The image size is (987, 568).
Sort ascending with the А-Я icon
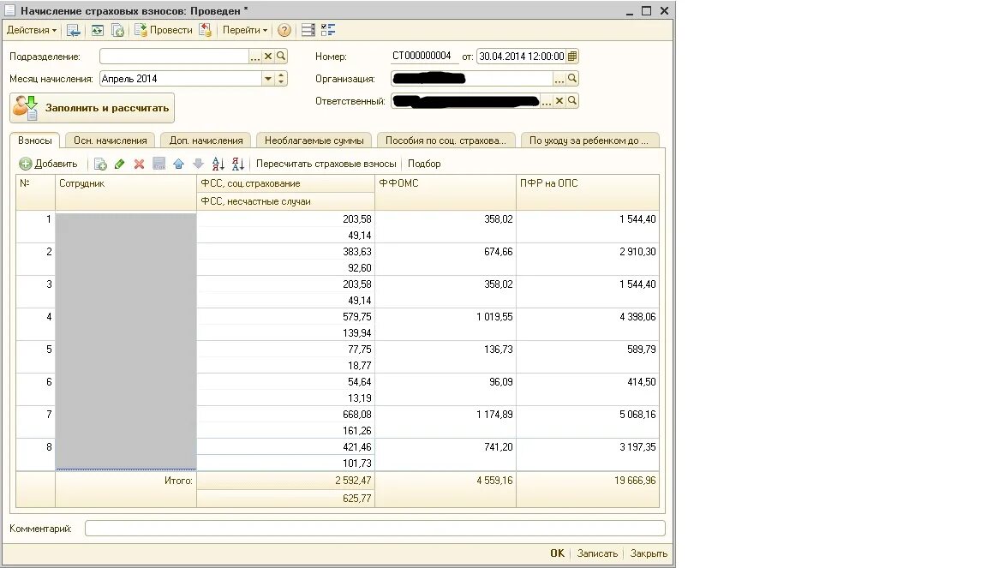tap(218, 164)
